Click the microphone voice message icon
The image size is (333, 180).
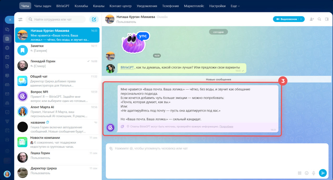(x=314, y=173)
